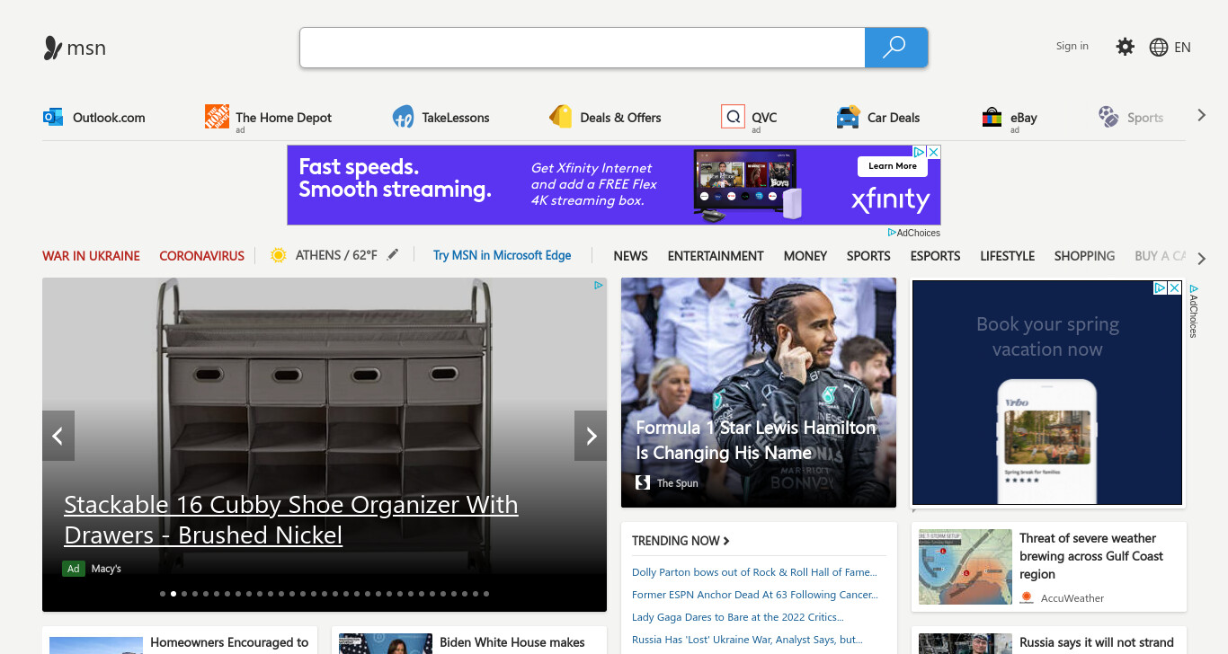Click the eBay shopping bag icon
Viewport: 1228px width, 654px height.
pos(992,117)
